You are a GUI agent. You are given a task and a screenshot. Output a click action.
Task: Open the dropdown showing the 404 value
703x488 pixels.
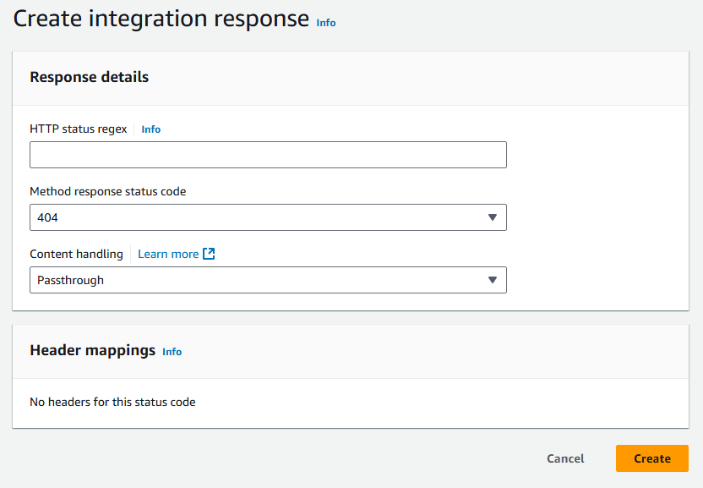[x=253, y=217]
